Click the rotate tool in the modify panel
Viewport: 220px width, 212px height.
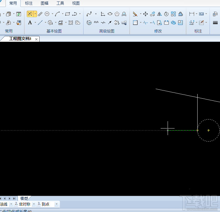(x=166, y=14)
